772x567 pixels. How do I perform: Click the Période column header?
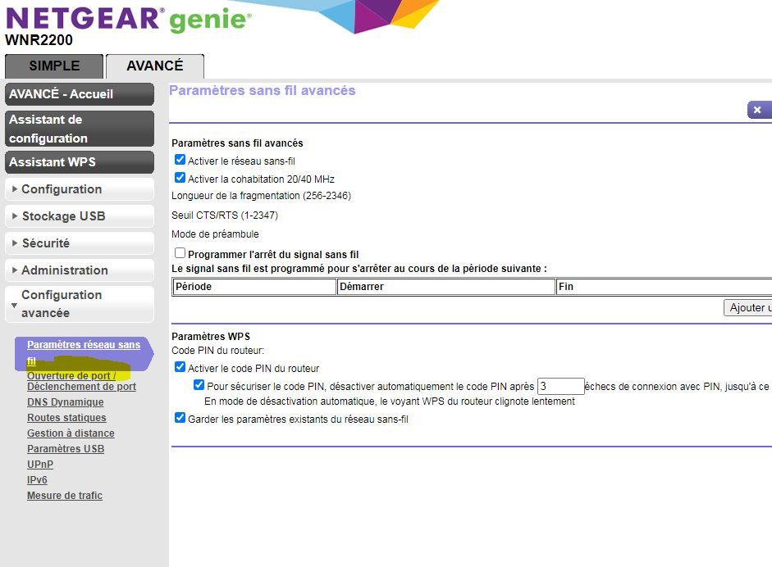tap(254, 287)
